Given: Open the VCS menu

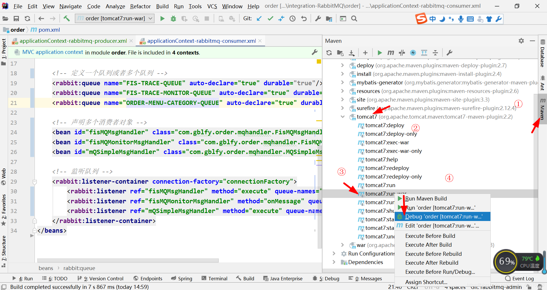Looking at the screenshot, I should (x=212, y=6).
